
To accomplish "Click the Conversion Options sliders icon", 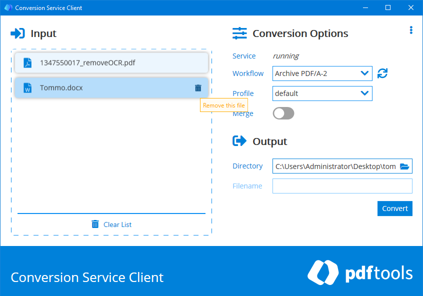I will pyautogui.click(x=239, y=33).
